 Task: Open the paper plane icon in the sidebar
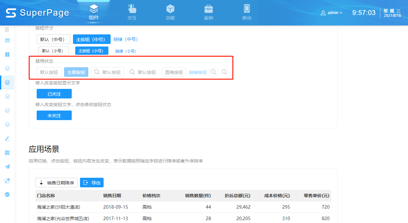[7, 167]
